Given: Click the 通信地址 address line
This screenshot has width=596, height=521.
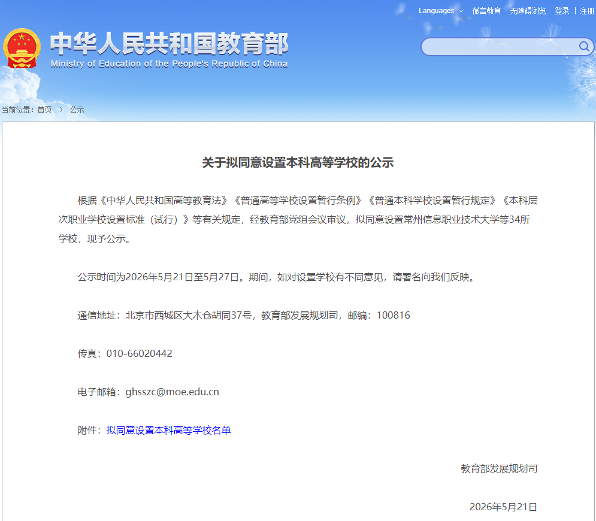Looking at the screenshot, I should pos(244,315).
